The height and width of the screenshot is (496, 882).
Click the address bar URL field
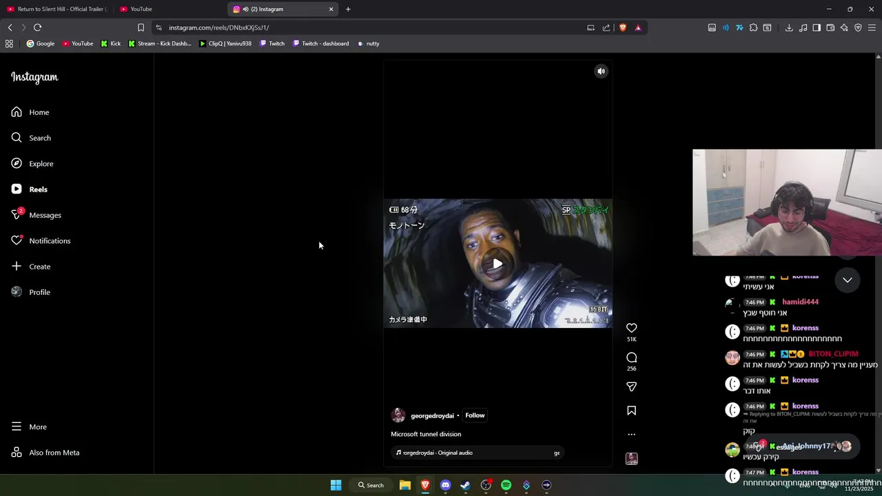[x=372, y=28]
